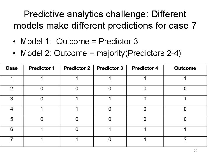The width and height of the screenshot is (210, 158).
Task: Click Predictor 3 value for case 7
Action: coord(110,140)
